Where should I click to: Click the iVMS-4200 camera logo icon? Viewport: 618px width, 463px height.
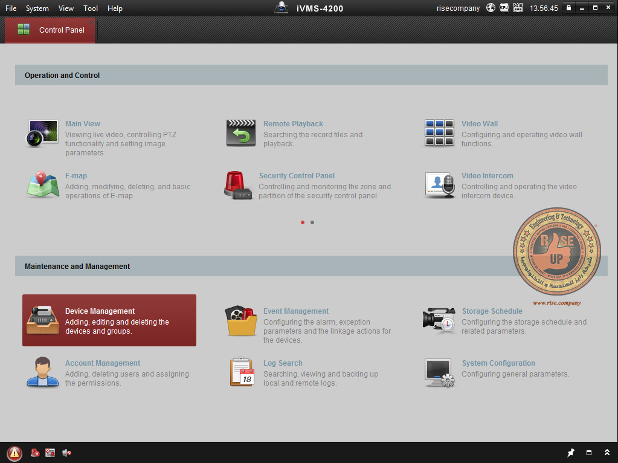coord(282,7)
